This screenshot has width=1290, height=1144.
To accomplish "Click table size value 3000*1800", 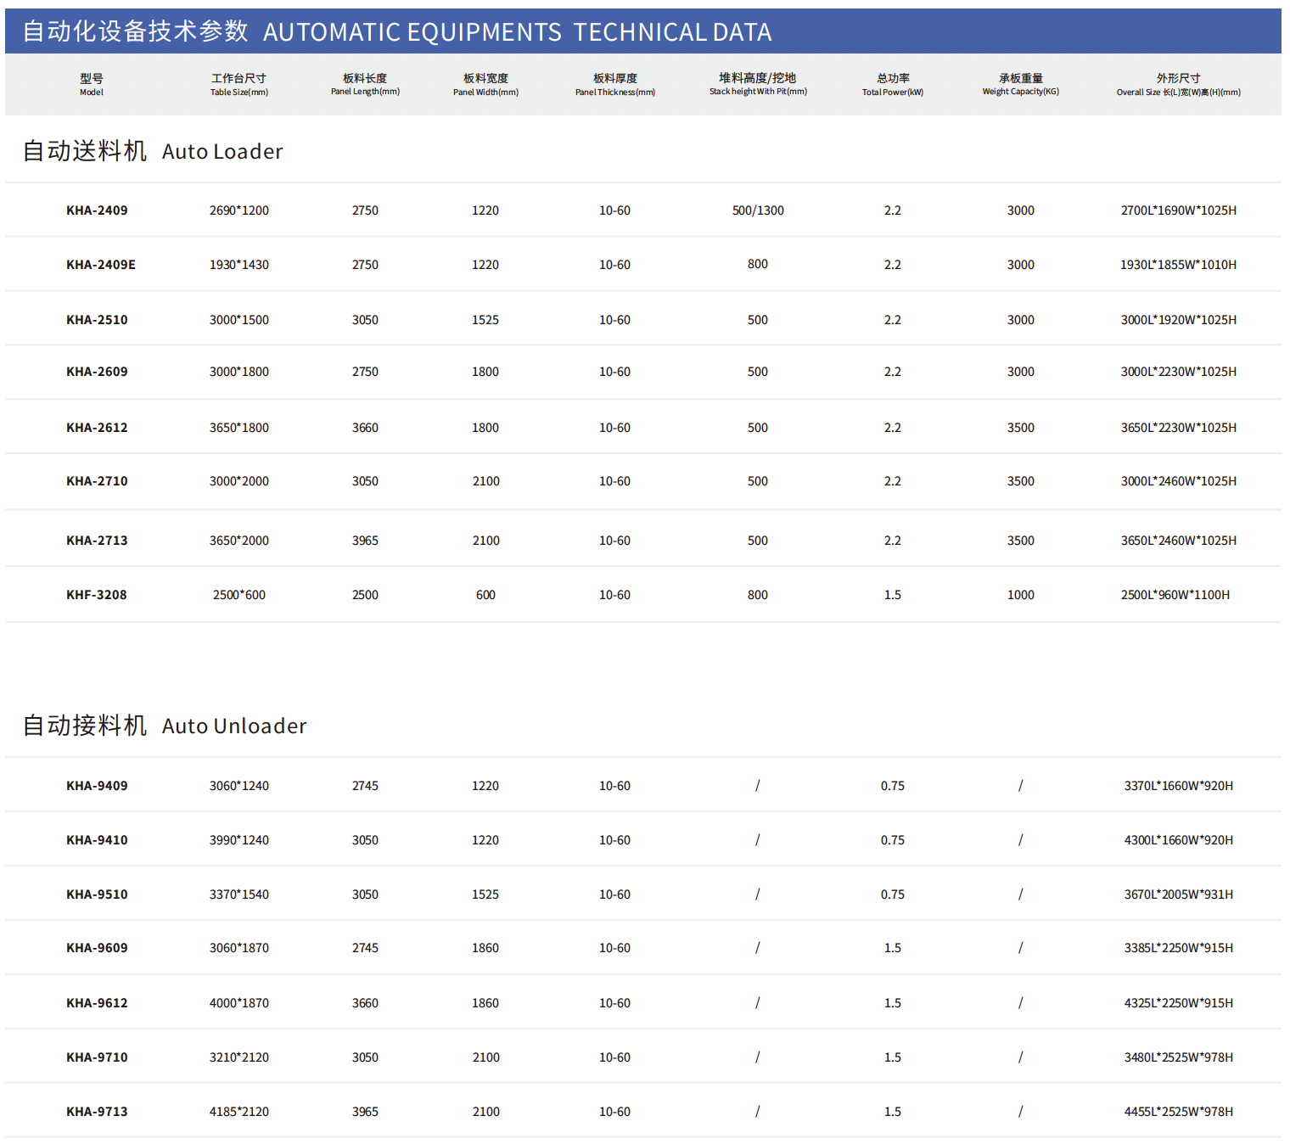I will (x=239, y=372).
